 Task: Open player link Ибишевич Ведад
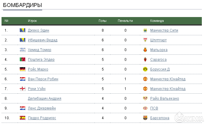tap(42, 40)
